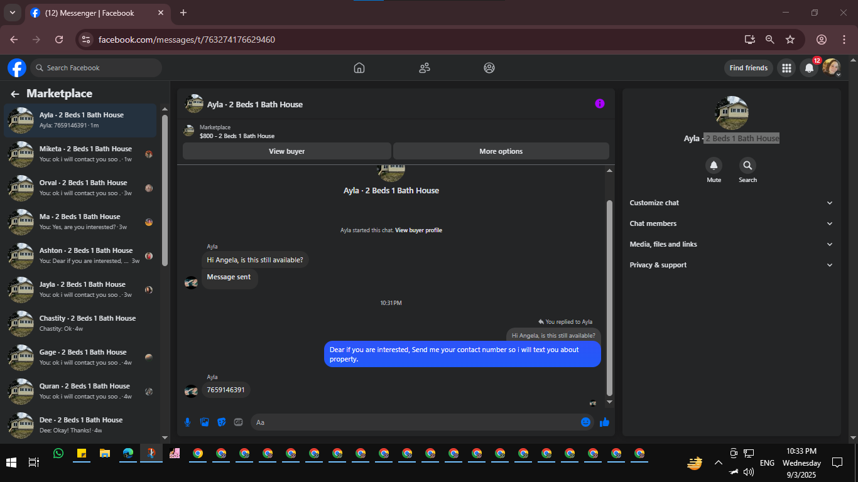Viewport: 858px width, 482px height.
Task: Send a thumbs-up like
Action: 604,422
